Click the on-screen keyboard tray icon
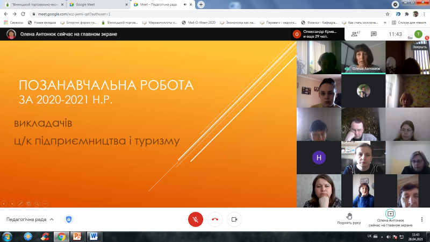430x242 pixels. coord(375,236)
